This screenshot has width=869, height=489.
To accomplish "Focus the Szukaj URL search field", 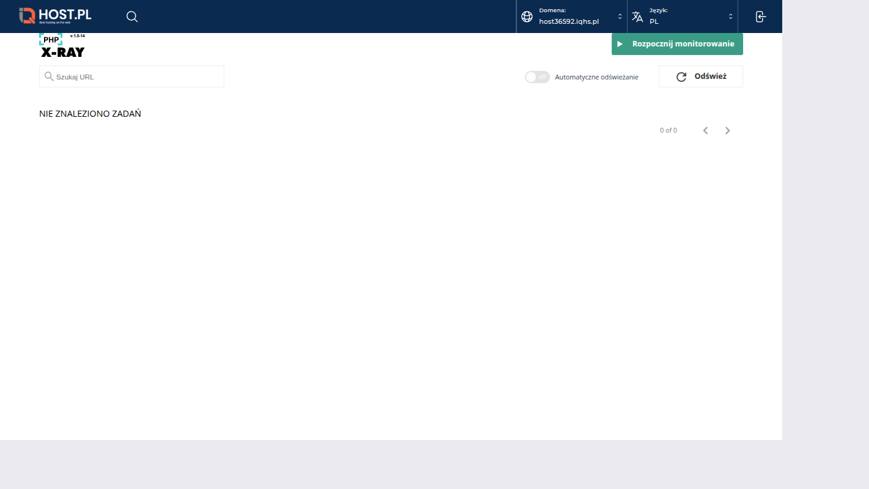I will [131, 76].
